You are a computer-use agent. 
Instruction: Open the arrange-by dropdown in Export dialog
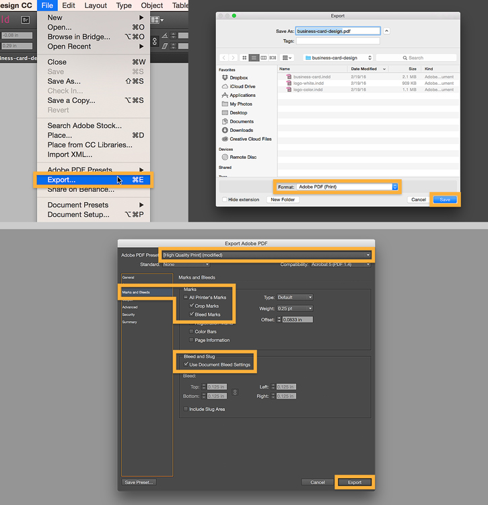(287, 58)
